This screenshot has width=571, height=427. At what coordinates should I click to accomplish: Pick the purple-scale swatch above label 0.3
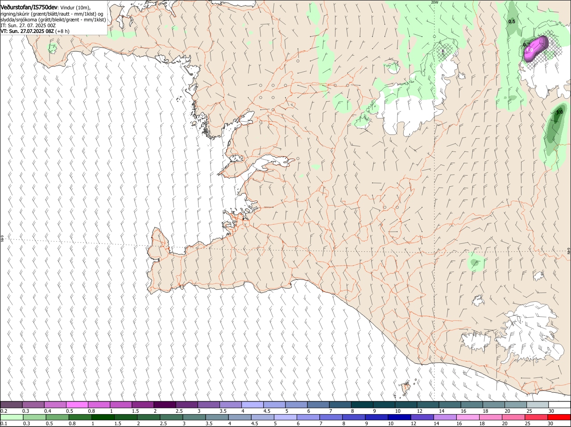click(33, 405)
